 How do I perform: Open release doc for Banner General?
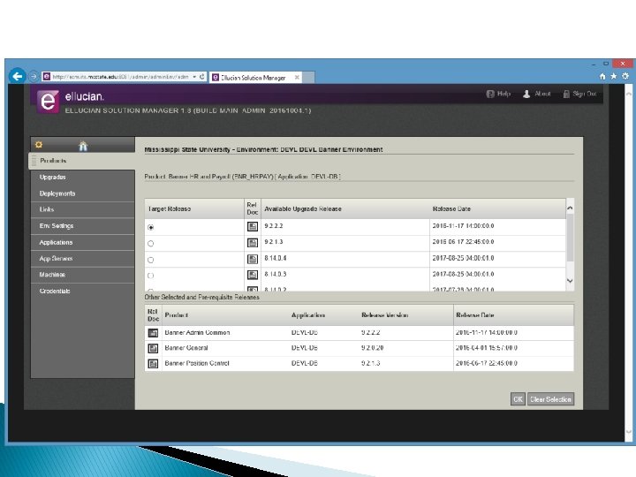153,348
